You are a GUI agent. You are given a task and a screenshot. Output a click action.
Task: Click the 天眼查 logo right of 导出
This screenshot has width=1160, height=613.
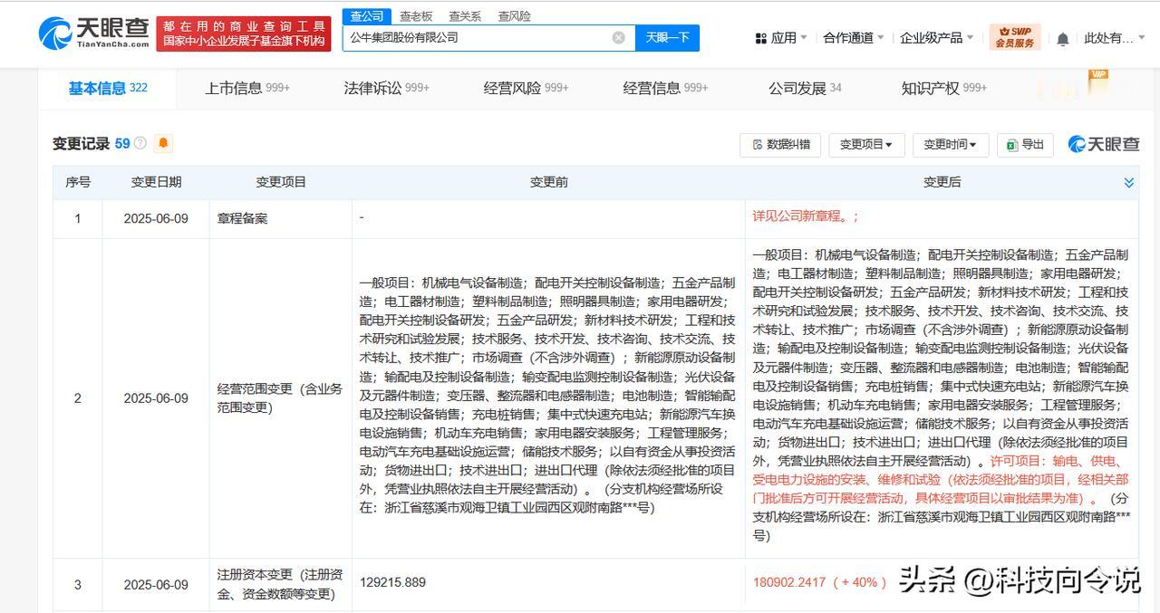tap(1104, 144)
